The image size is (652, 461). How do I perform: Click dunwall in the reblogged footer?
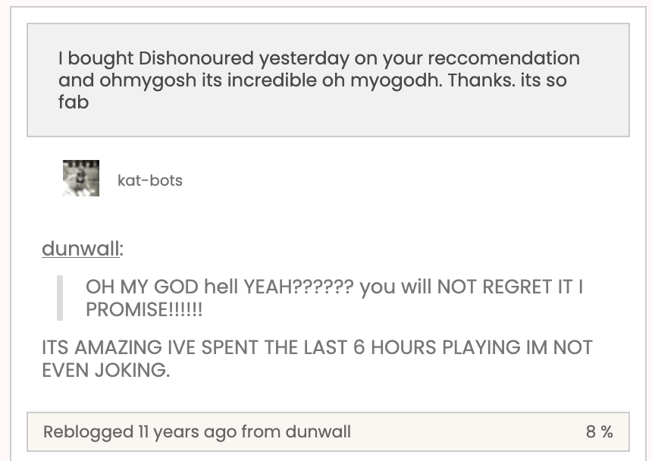pos(318,432)
